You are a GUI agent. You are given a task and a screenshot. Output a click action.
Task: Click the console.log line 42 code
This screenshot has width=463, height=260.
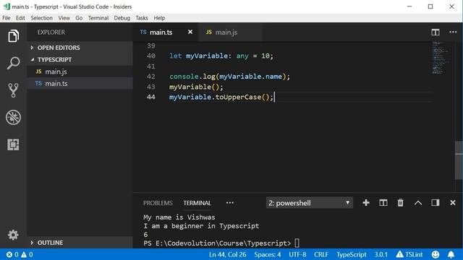229,77
